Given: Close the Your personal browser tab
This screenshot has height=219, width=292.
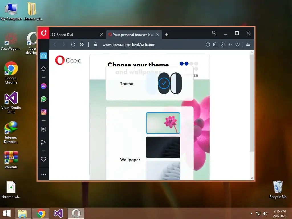Looking at the screenshot, I should pyautogui.click(x=158, y=35).
